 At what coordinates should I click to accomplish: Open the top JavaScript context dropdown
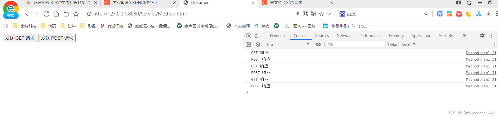[288, 45]
